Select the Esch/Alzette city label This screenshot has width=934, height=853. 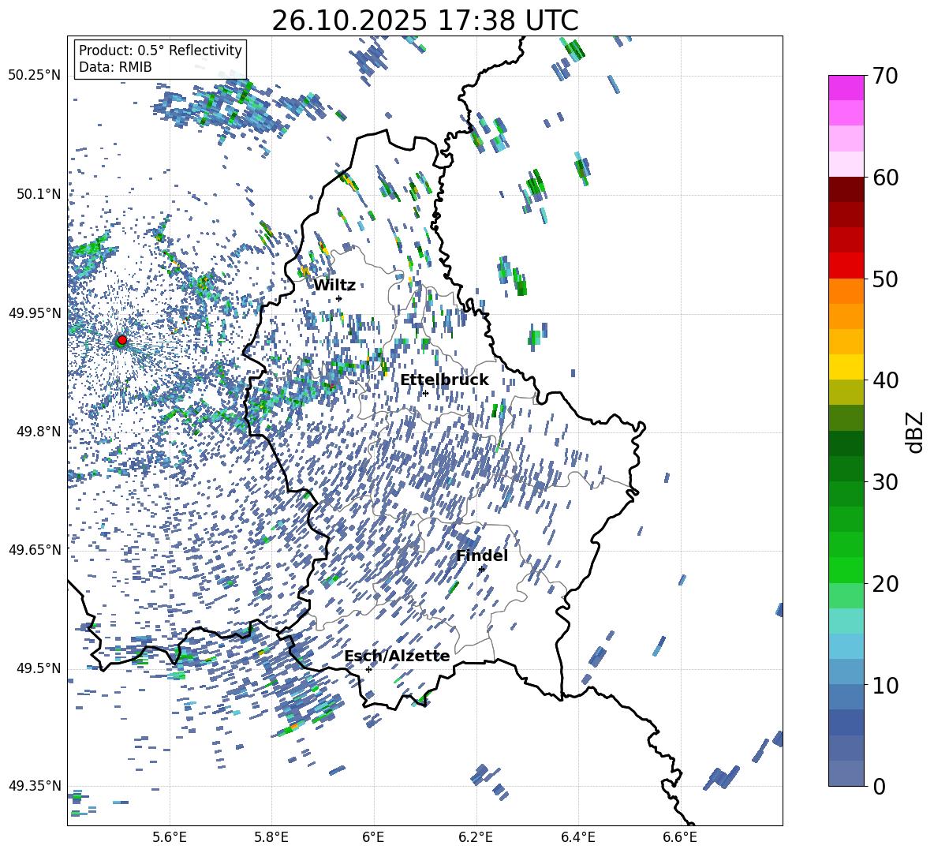[x=397, y=657]
